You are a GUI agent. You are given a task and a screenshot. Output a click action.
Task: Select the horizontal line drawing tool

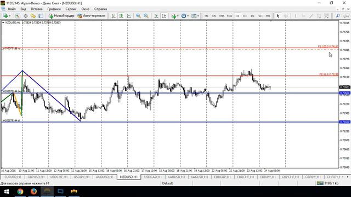pos(303,16)
